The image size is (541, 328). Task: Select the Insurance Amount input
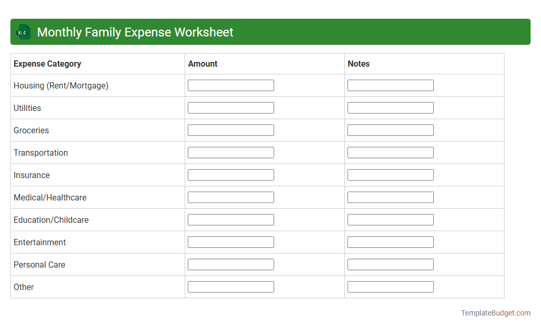[230, 174]
